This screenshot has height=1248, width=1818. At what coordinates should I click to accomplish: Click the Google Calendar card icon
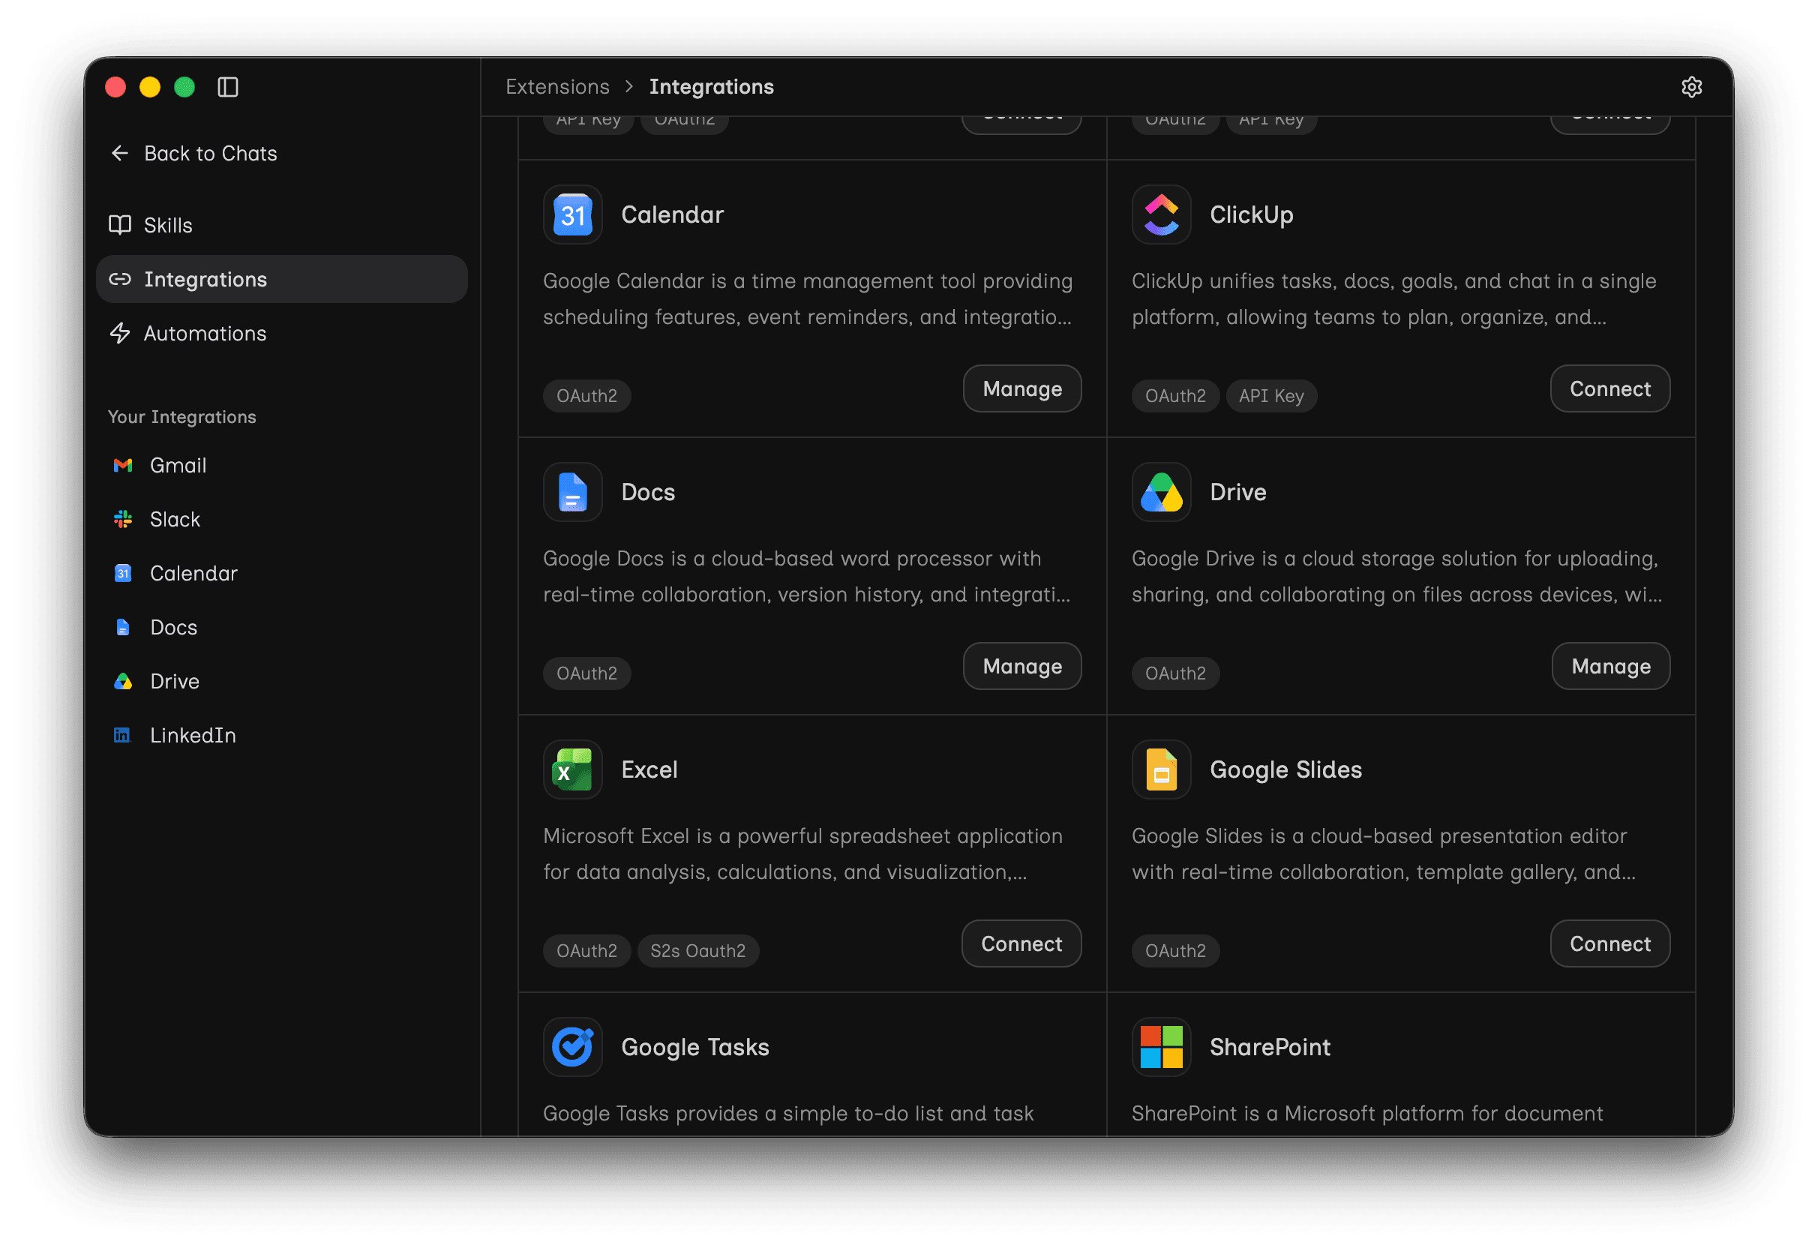[x=572, y=214]
